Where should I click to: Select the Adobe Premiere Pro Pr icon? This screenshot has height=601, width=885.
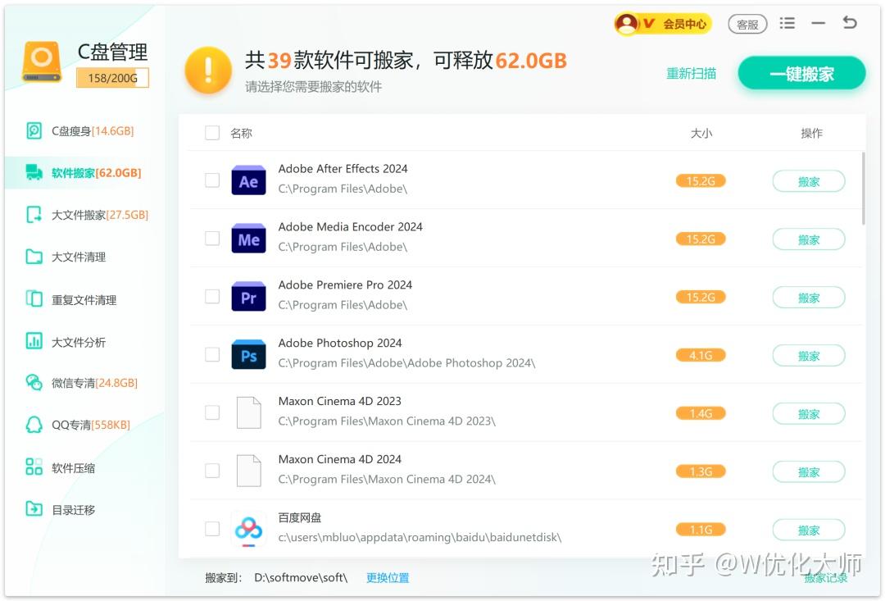pyautogui.click(x=248, y=296)
